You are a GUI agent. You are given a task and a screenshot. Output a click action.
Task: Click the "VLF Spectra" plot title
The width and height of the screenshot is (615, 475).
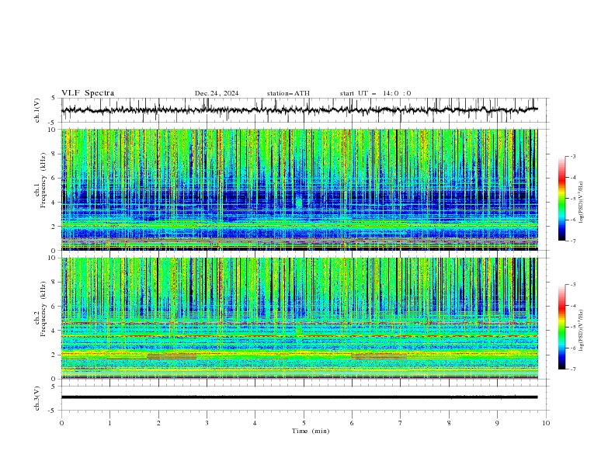pyautogui.click(x=88, y=93)
